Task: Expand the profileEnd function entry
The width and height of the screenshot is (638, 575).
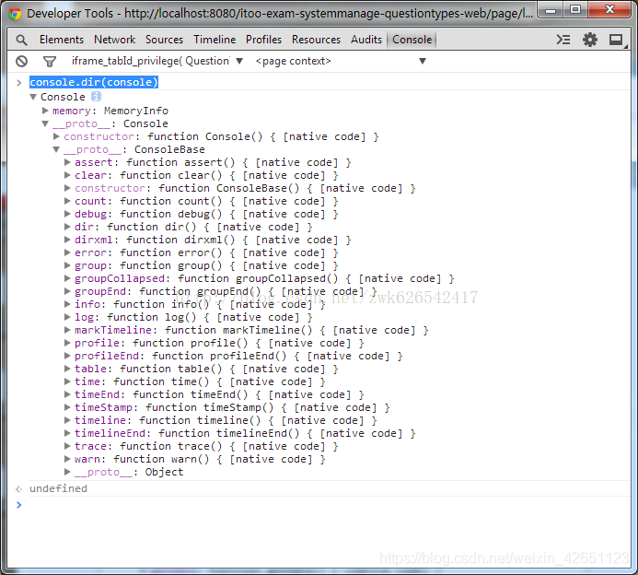Action: click(67, 356)
